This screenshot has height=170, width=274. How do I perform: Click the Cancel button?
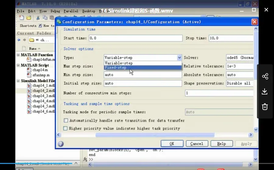[197, 143]
